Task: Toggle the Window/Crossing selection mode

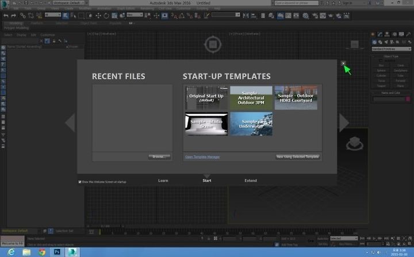Action: 89,16
